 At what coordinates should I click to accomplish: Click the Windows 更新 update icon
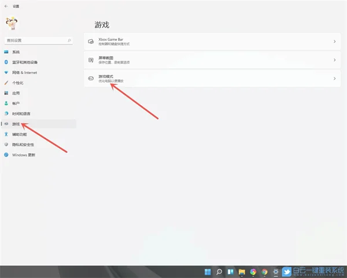point(6,155)
